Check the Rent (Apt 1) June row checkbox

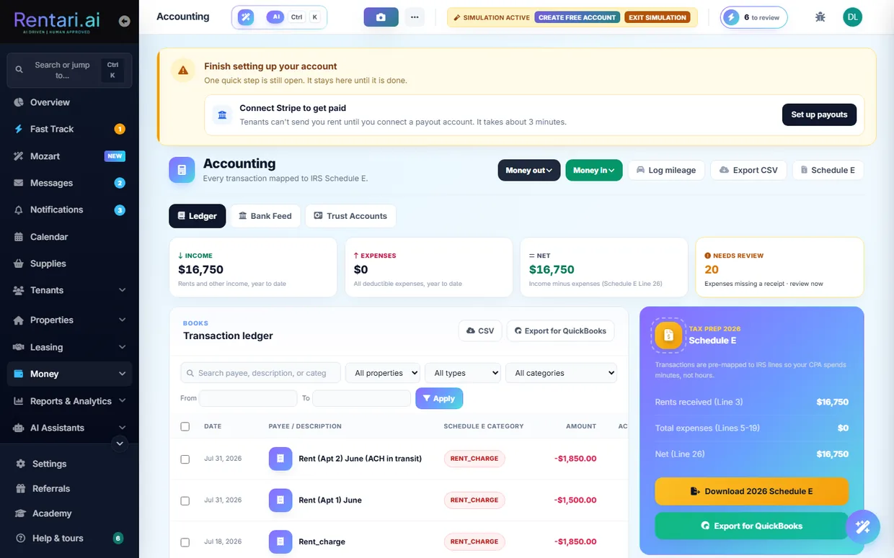tap(185, 500)
